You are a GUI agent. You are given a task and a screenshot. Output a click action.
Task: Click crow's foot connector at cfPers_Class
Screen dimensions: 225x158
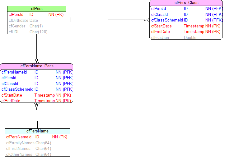coord(147,20)
